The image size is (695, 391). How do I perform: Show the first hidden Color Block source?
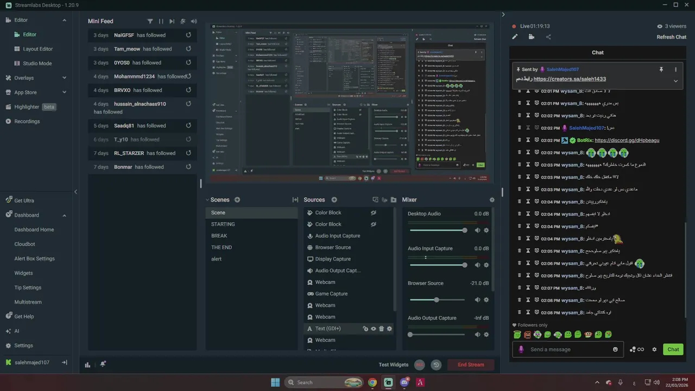click(374, 213)
